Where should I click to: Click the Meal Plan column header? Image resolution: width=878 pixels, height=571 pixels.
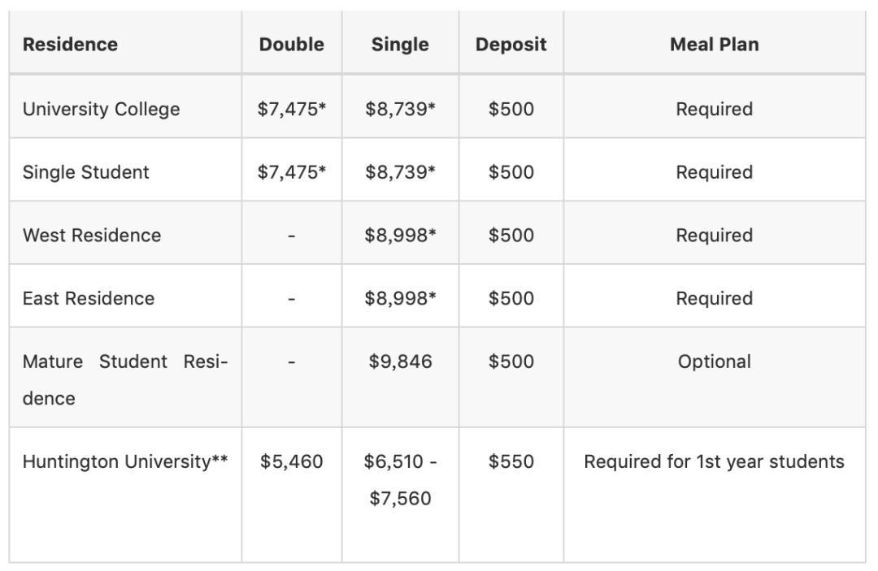(714, 45)
